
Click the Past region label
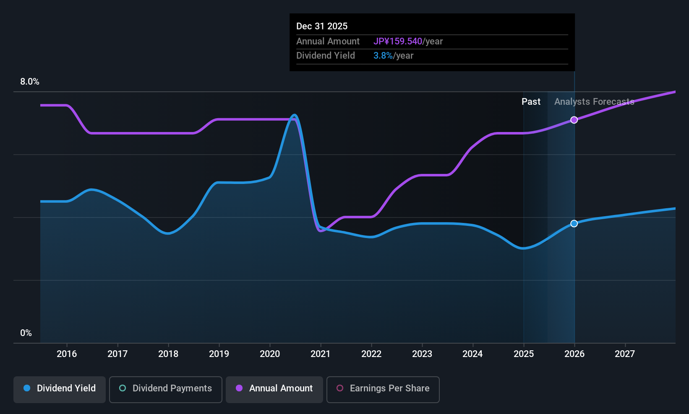[531, 101]
